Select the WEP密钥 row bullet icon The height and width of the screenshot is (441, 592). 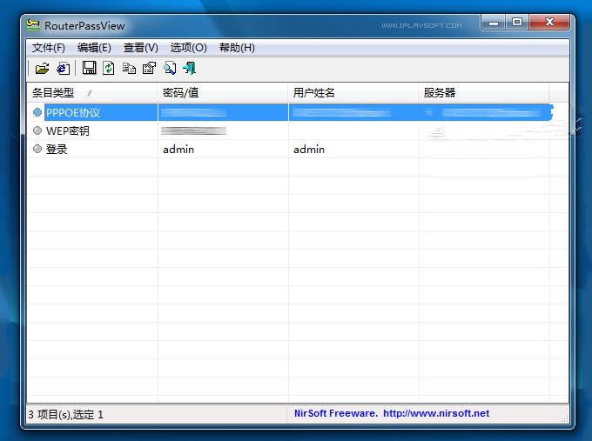(x=37, y=130)
